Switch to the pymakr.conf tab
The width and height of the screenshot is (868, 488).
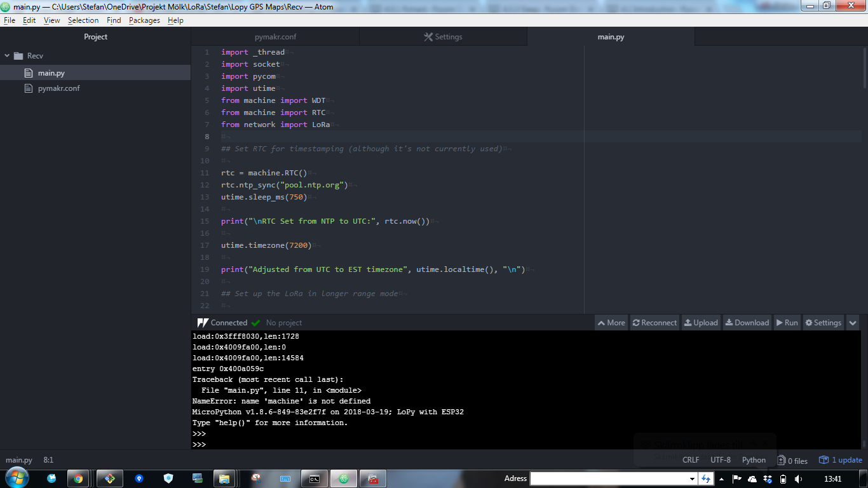[x=275, y=37]
